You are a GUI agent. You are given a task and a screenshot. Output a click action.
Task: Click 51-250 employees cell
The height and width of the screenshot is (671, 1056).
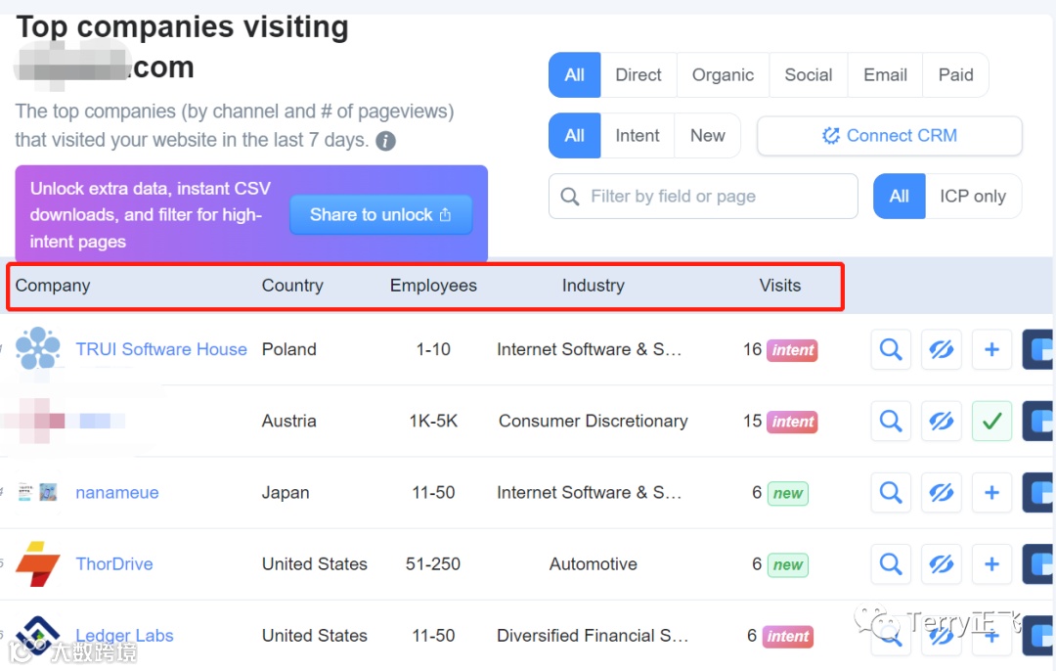[433, 563]
